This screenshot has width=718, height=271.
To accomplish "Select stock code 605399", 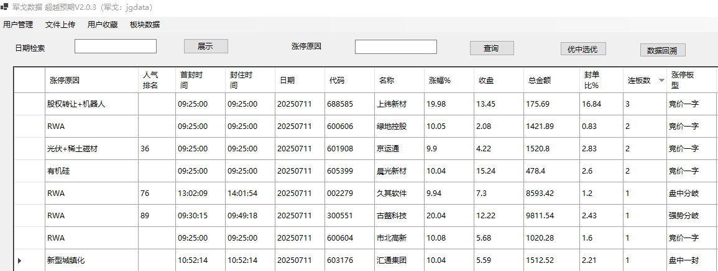I will [x=350, y=171].
